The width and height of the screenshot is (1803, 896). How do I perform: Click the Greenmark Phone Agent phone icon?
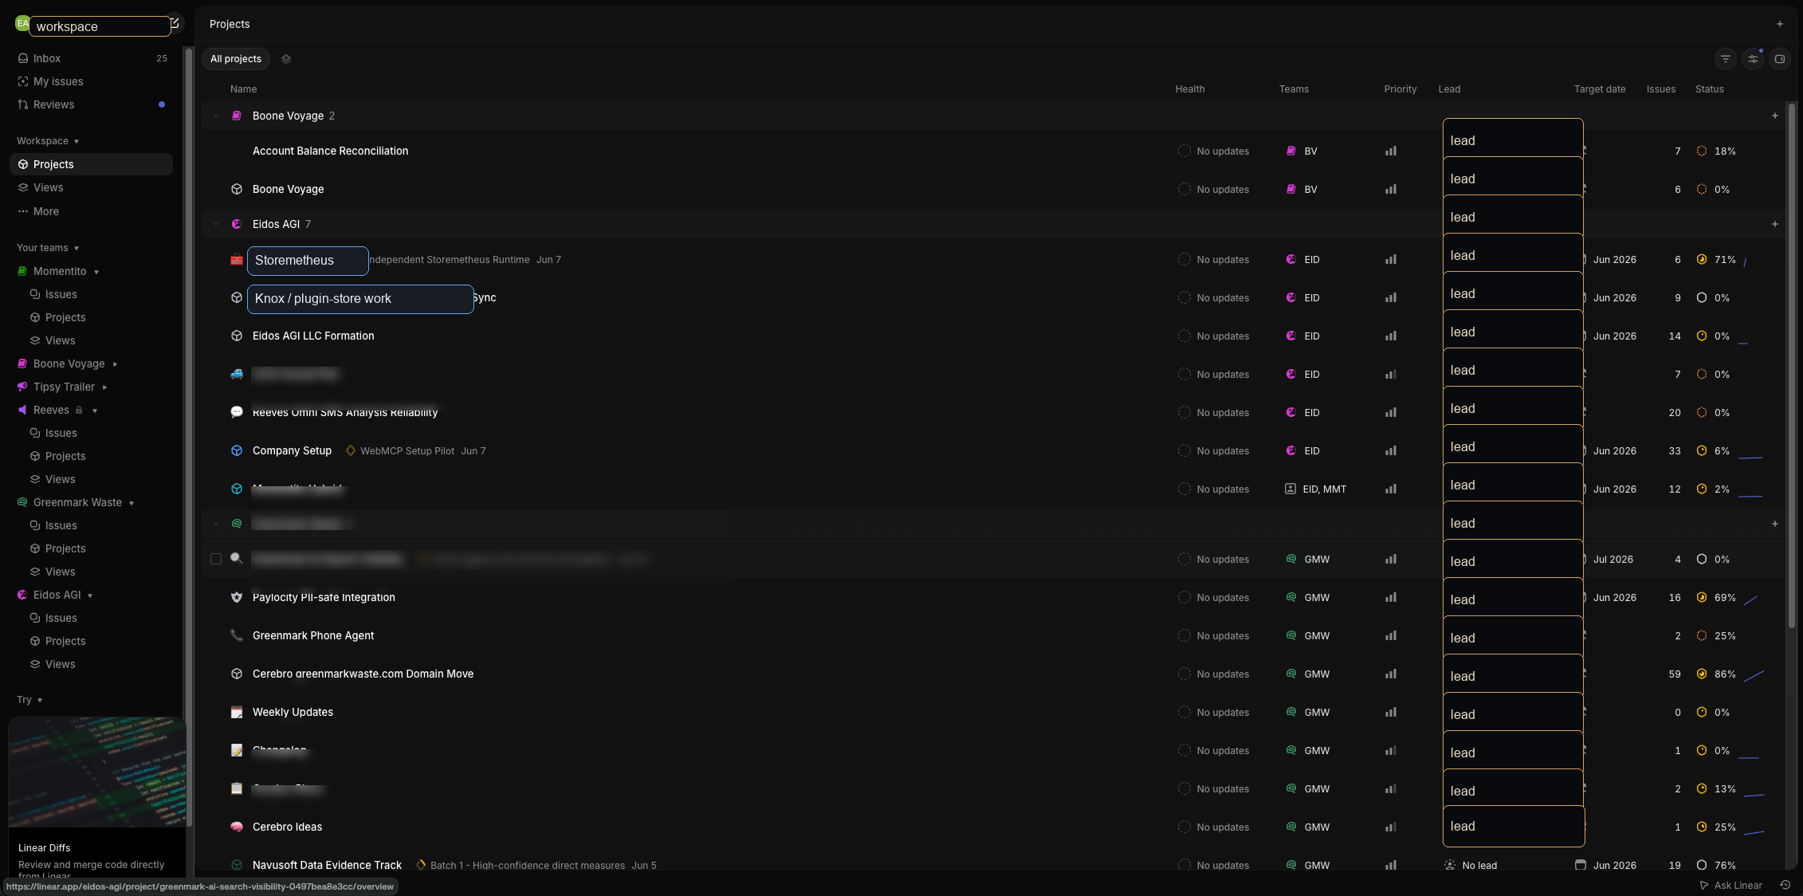(x=237, y=635)
